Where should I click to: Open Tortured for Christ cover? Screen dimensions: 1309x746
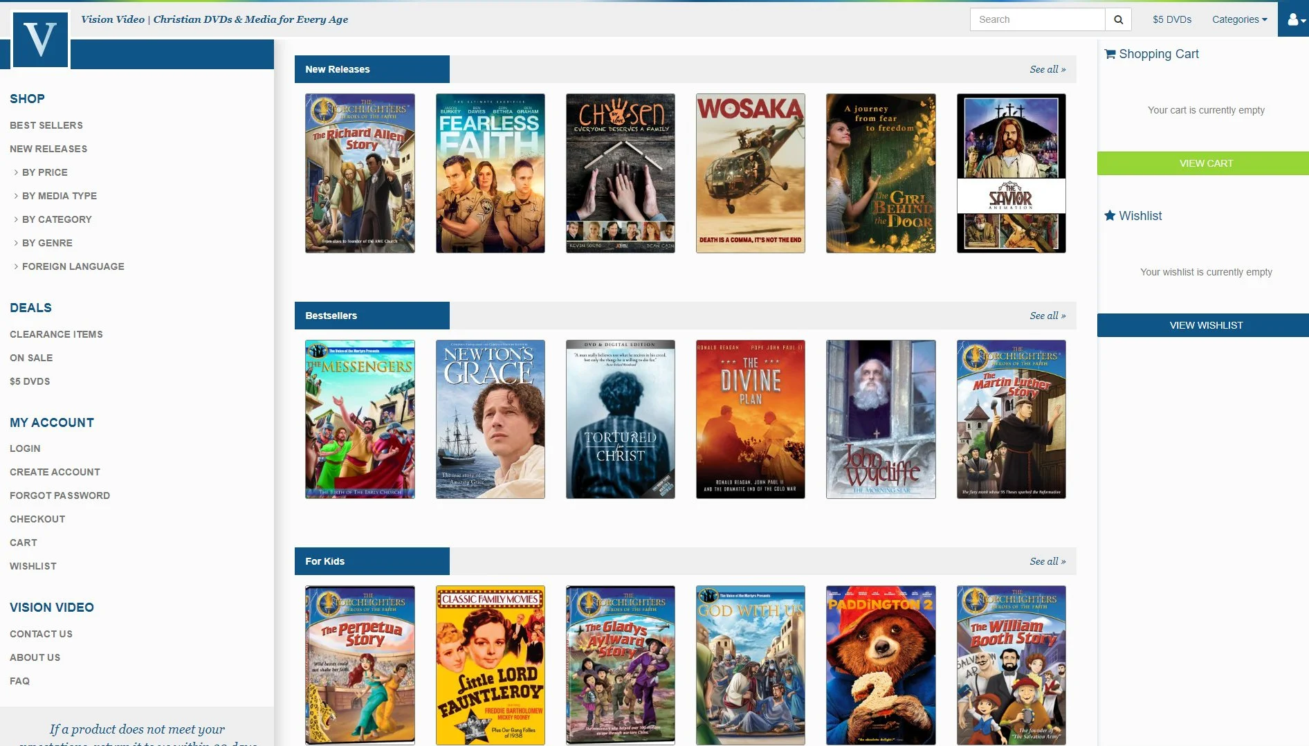click(x=620, y=419)
